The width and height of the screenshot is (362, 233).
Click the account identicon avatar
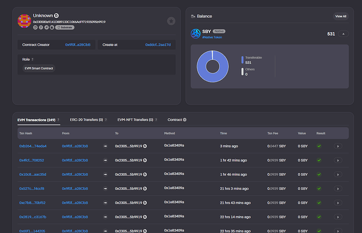[x=24, y=21]
